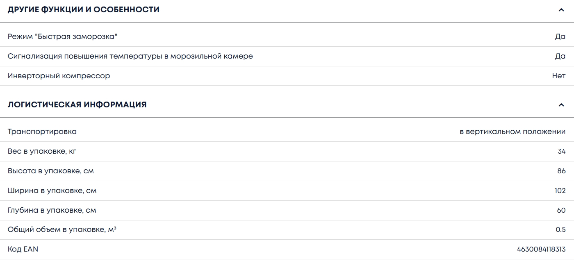Collapse the 'Другие функции и особенности' section chevron
The height and width of the screenshot is (261, 574).
[561, 10]
